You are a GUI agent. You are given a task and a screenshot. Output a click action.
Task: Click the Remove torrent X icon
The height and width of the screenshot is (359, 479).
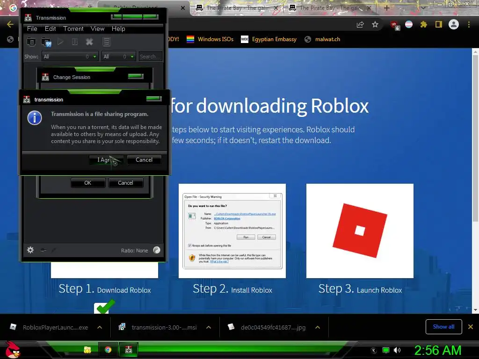click(89, 42)
